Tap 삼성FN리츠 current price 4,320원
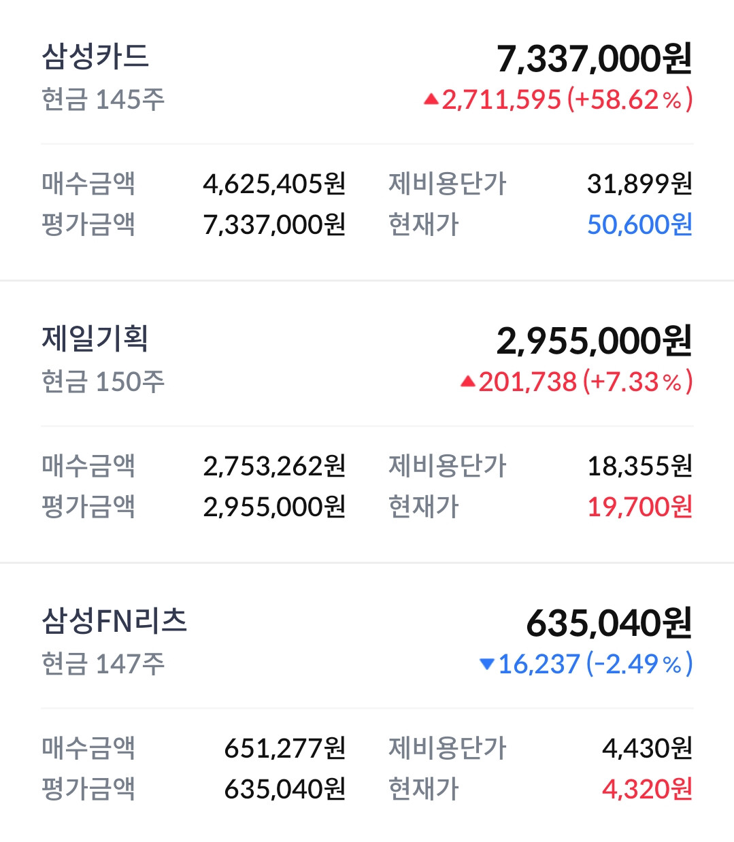This screenshot has width=734, height=842. tap(647, 789)
